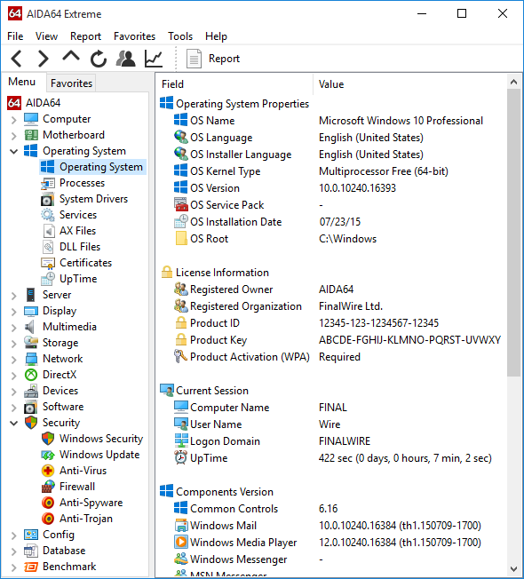Open the Tools menu
524x579 pixels.
pos(180,36)
